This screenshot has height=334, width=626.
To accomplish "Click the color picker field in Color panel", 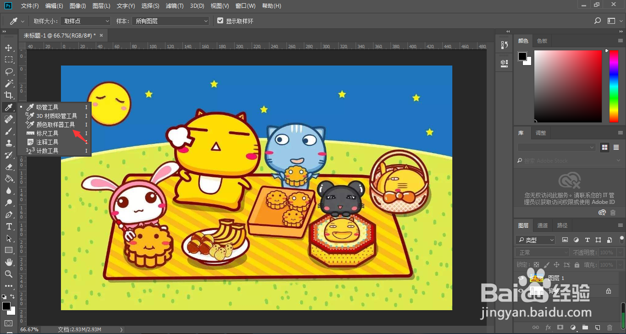I will pyautogui.click(x=568, y=86).
